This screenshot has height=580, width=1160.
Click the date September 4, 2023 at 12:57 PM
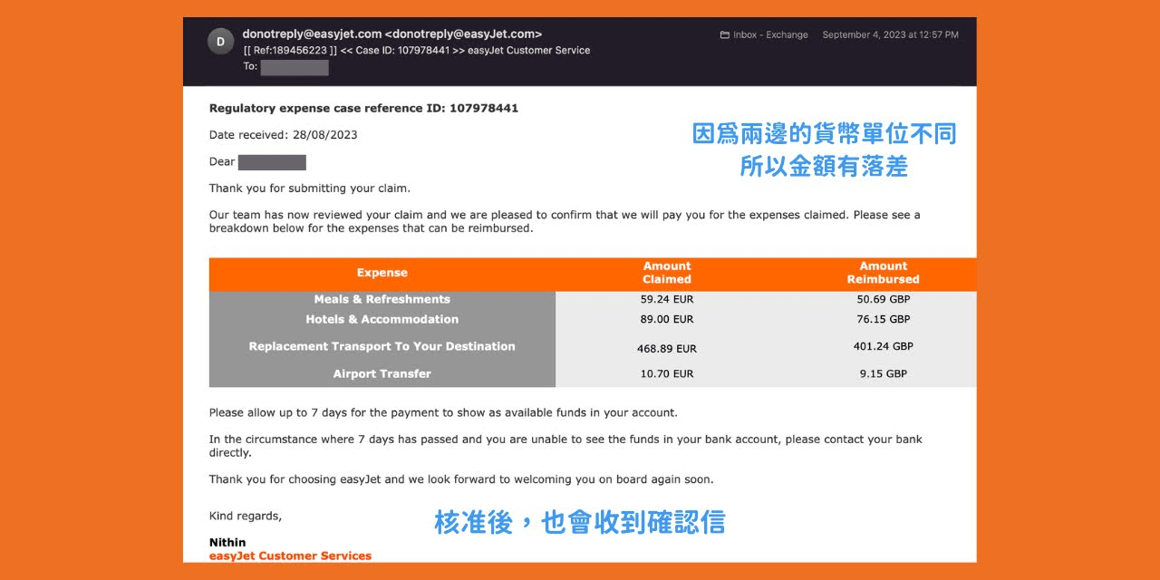tap(890, 35)
